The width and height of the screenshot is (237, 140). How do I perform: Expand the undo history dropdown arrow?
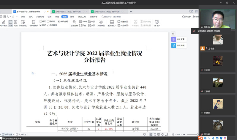[10, 17]
